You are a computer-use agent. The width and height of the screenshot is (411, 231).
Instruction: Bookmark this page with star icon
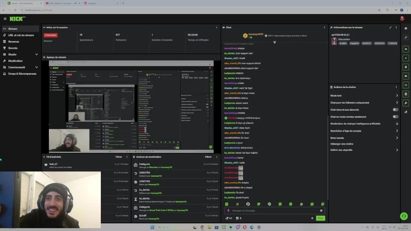[379, 10]
